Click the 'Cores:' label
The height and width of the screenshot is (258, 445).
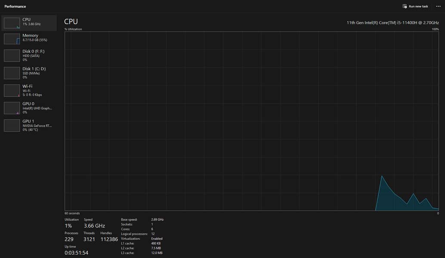[125, 229]
